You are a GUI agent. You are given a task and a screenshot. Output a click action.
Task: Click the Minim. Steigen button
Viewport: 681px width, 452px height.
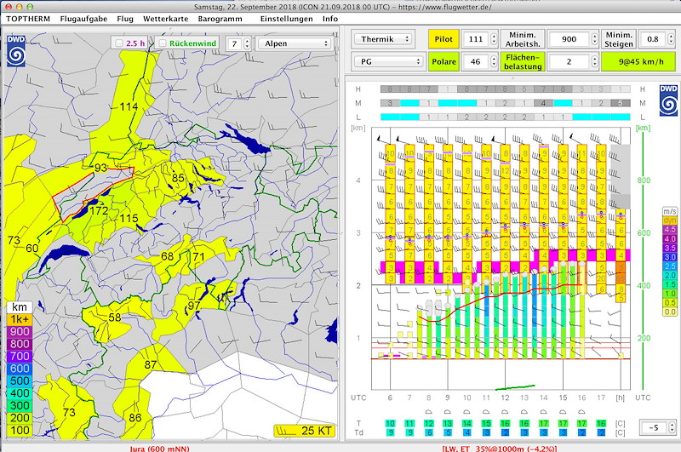(x=619, y=39)
